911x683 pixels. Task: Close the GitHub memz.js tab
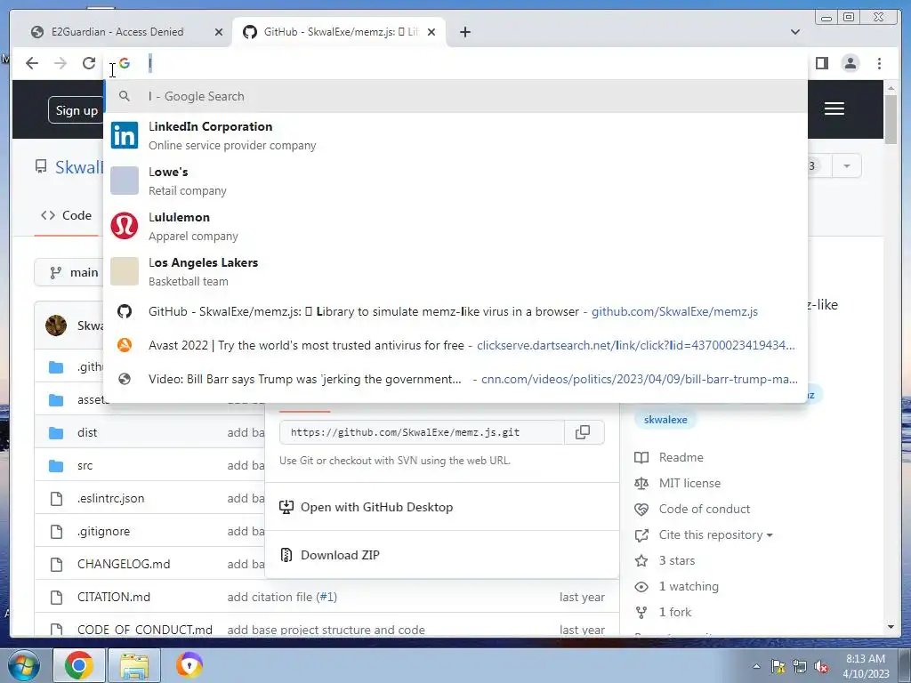431,32
